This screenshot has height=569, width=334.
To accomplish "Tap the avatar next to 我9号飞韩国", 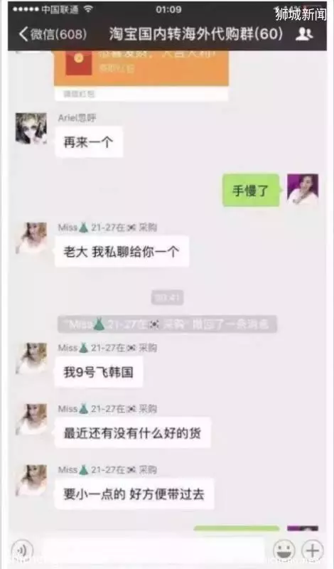I will 31,358.
